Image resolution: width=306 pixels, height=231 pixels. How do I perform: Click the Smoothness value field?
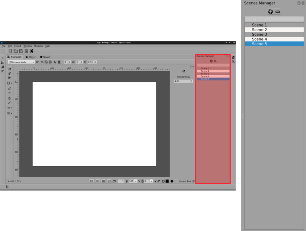click(x=183, y=81)
